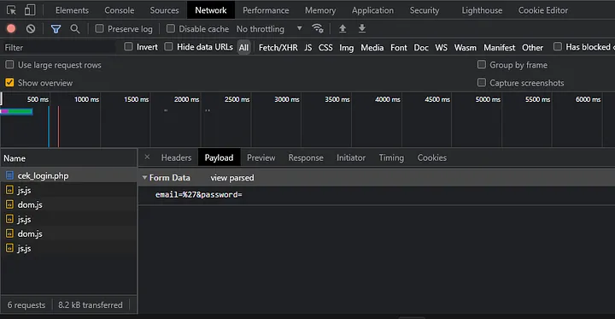Open the Performance tab
Viewport: 615px width, 319px height.
tap(266, 10)
